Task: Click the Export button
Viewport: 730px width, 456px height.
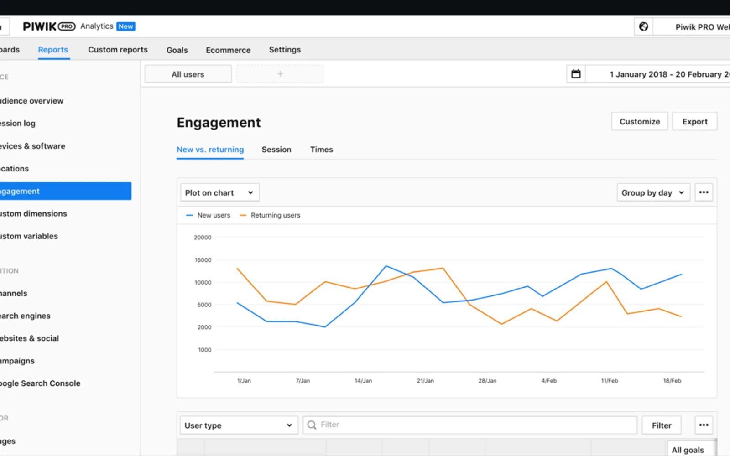Action: pyautogui.click(x=695, y=121)
